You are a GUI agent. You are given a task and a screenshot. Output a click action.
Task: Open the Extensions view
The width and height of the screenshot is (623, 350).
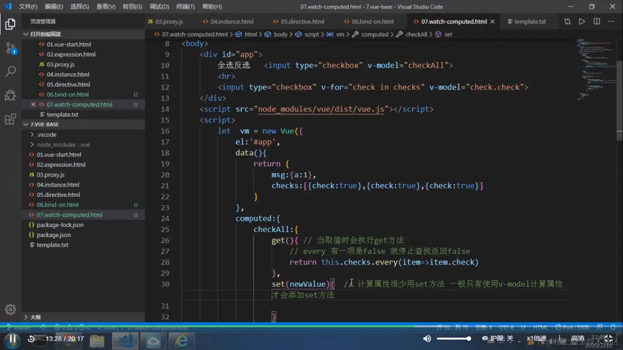(10, 119)
